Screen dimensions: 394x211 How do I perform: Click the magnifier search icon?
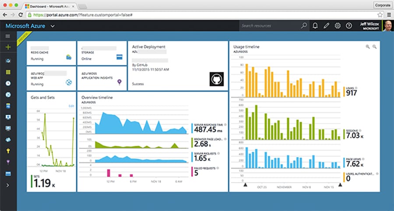coord(304,26)
